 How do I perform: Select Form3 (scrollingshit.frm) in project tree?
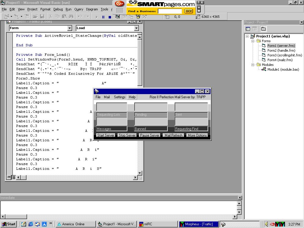(x=284, y=55)
